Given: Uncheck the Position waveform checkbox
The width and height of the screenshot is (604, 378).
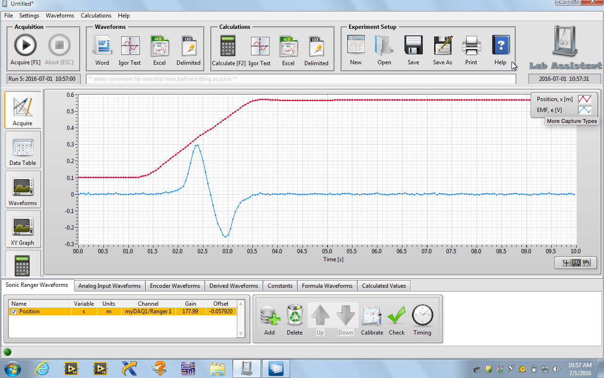Looking at the screenshot, I should tap(14, 312).
